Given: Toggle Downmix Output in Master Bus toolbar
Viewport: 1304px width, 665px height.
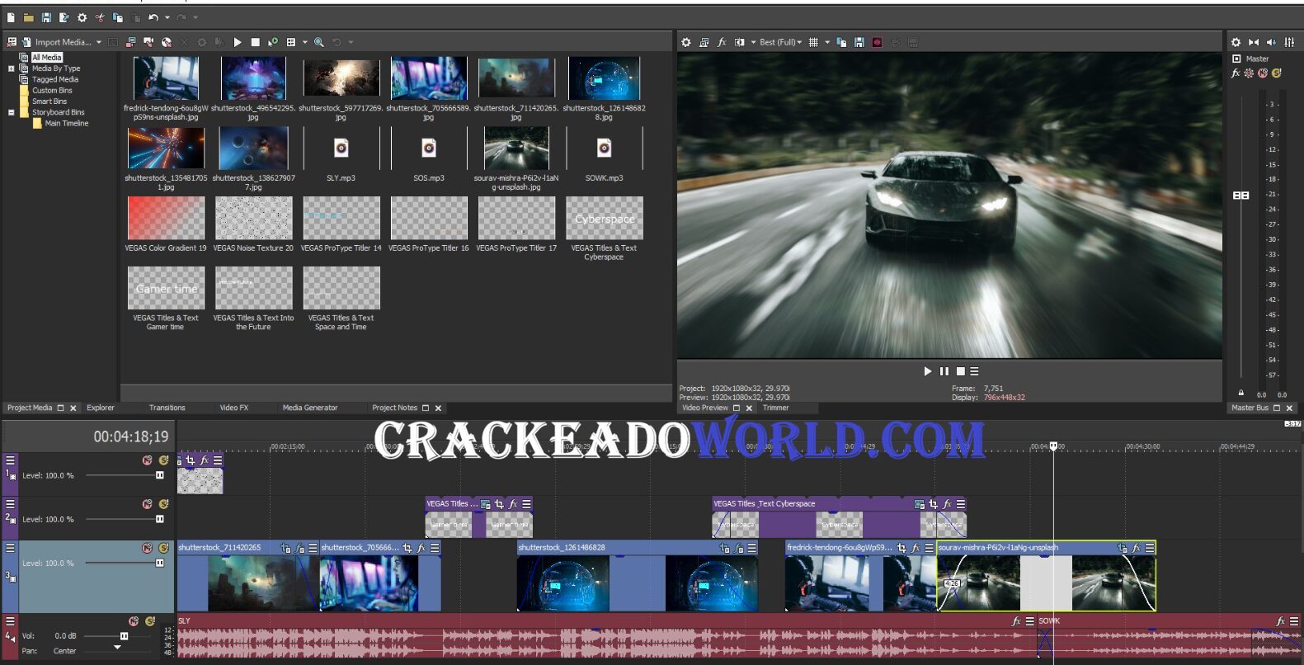Looking at the screenshot, I should 1254,42.
